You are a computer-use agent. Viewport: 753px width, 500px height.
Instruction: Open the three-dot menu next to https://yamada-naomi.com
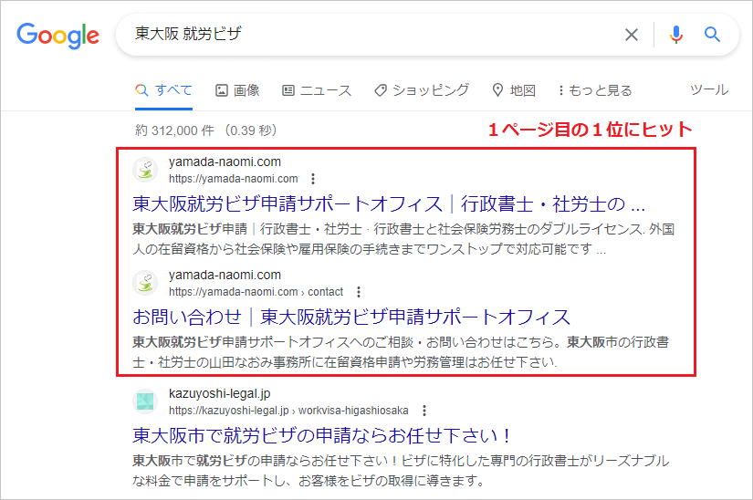313,179
